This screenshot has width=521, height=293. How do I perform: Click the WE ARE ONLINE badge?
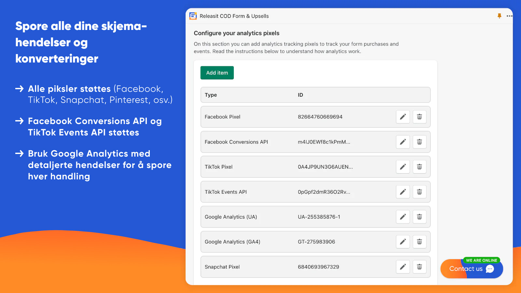[x=481, y=260]
